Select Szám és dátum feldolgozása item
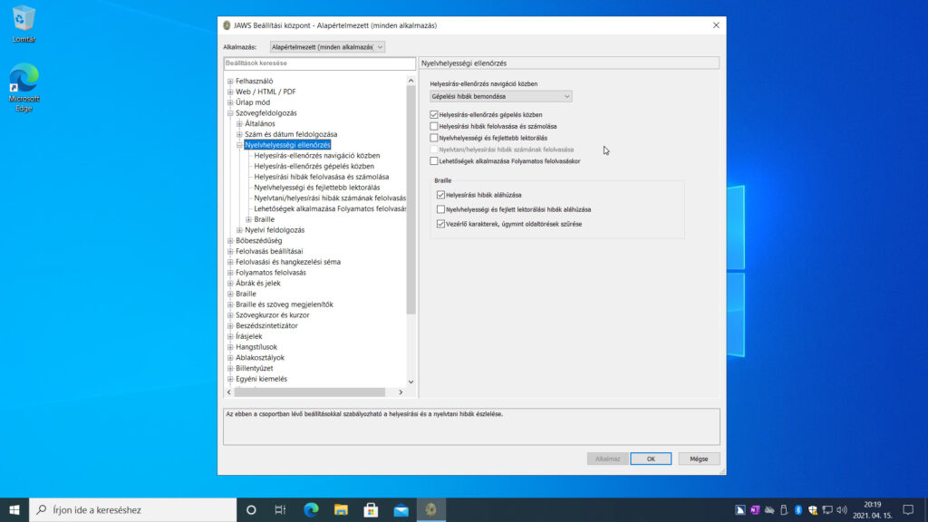928x522 pixels. (291, 134)
